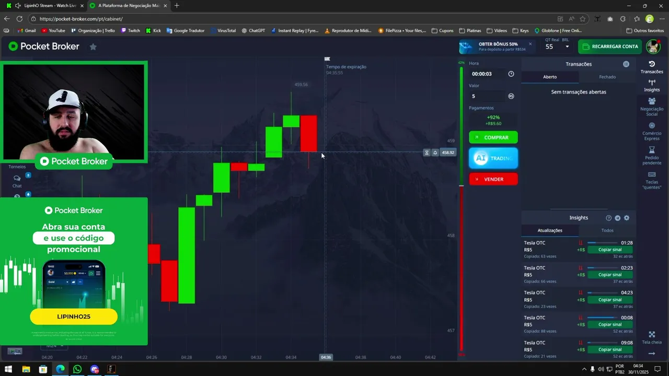Click the bell alert icon on price line

435,152
